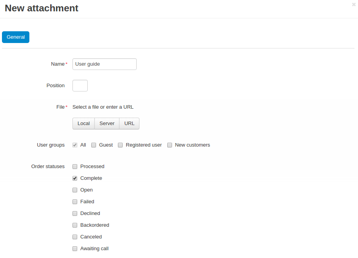Select the Backordered status checkbox
Viewport: 358px width, 258px height.
[75, 225]
